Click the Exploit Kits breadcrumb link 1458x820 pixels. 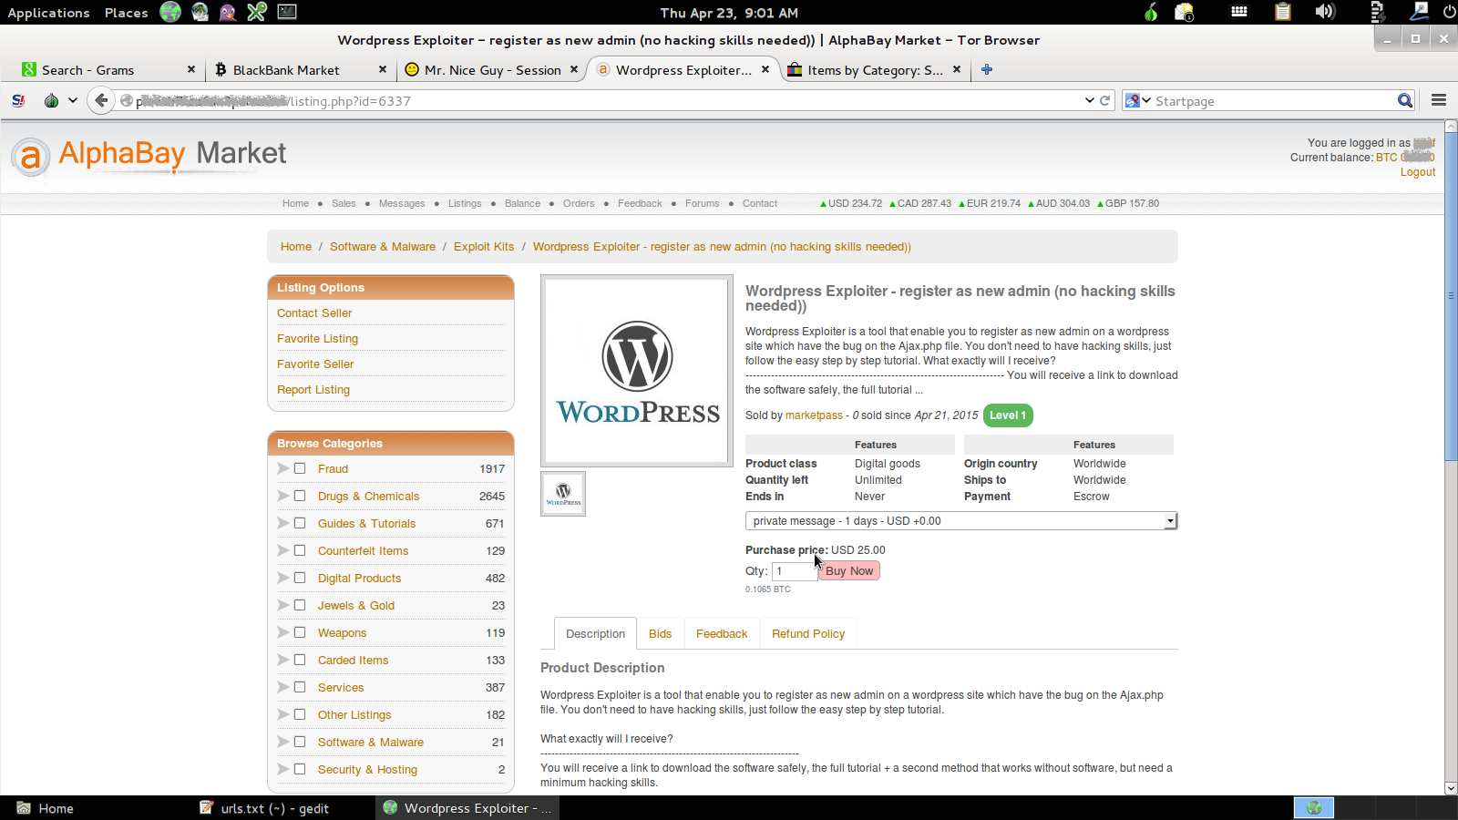(484, 247)
